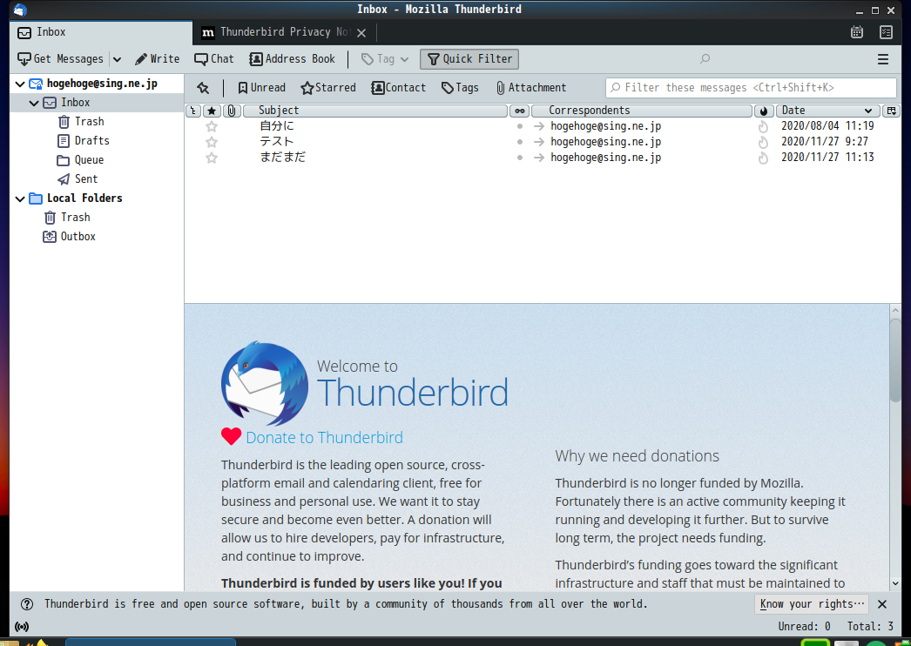The image size is (911, 646).
Task: Open the Calendar tab icon
Action: (x=857, y=32)
